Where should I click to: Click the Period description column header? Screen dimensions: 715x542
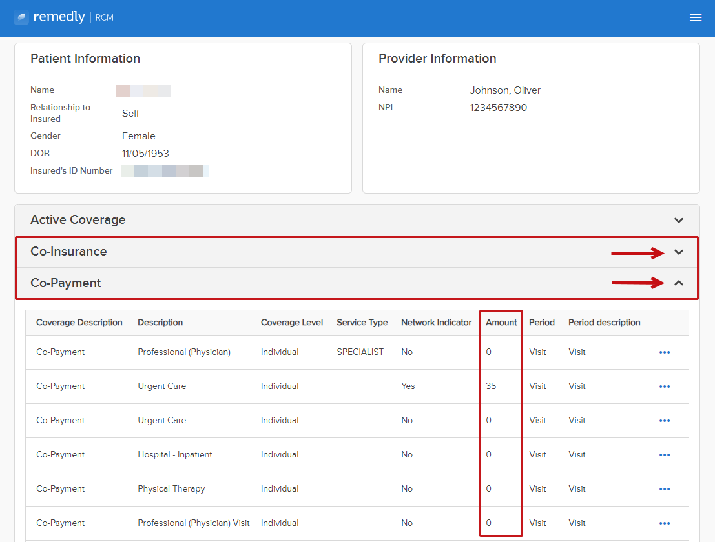(x=604, y=323)
